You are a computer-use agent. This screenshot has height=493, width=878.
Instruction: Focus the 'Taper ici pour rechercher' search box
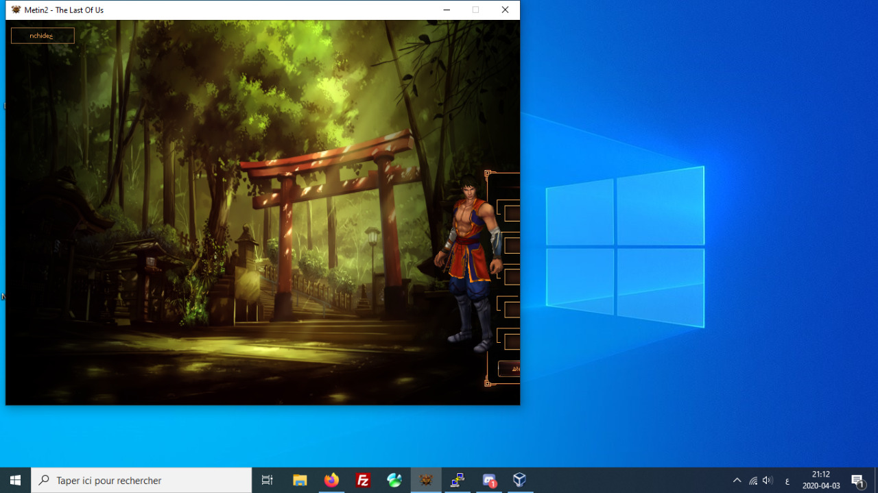141,480
